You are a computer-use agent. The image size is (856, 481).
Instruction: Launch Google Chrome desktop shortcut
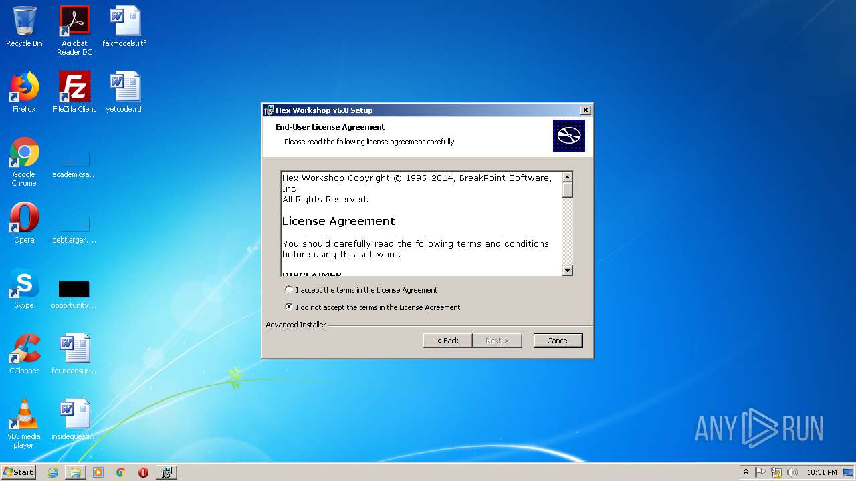tap(24, 162)
